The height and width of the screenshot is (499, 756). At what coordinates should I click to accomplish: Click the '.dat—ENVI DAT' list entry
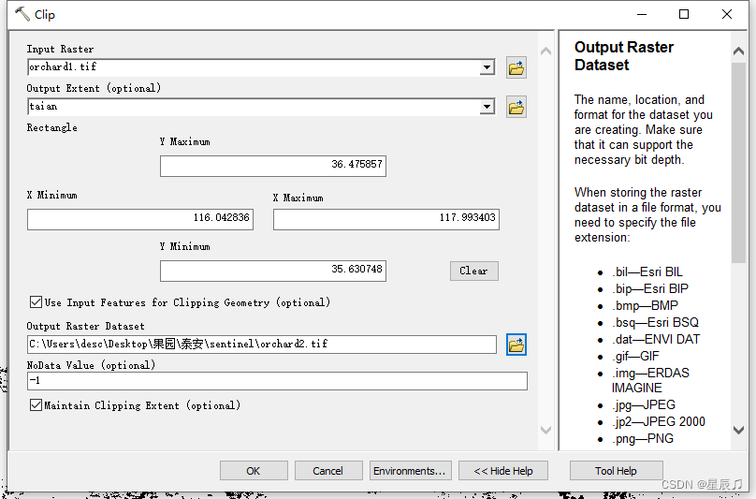tap(656, 339)
